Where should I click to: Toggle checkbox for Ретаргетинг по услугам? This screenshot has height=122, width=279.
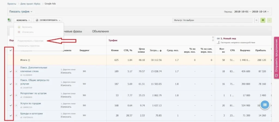pyautogui.click(x=11, y=95)
